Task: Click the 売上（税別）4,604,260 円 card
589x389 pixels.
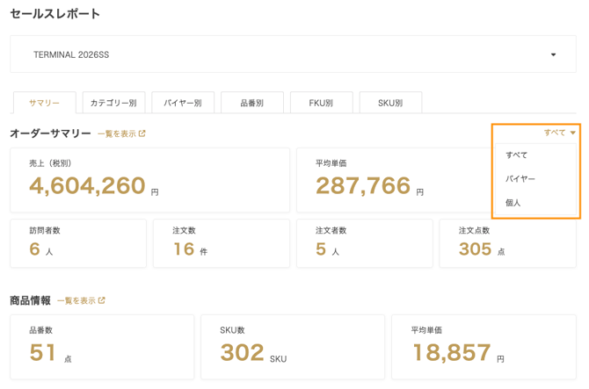Action: click(x=149, y=180)
